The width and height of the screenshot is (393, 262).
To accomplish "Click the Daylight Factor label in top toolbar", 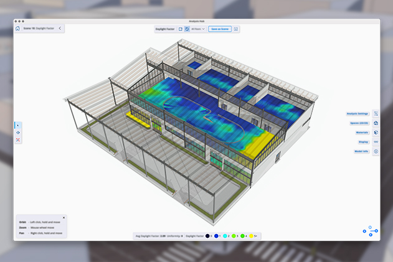I will (165, 29).
